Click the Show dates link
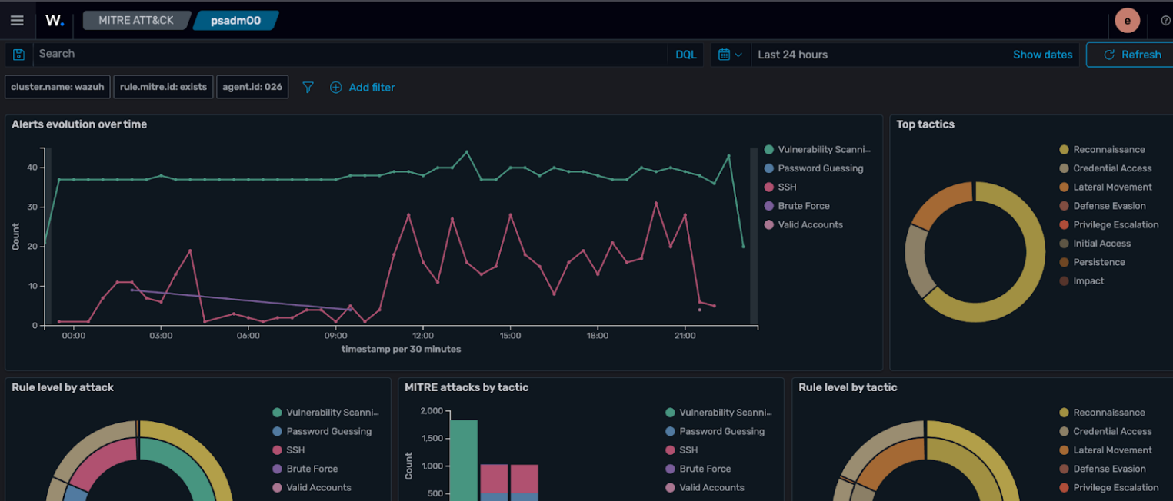Viewport: 1173px width, 501px height. (1042, 55)
